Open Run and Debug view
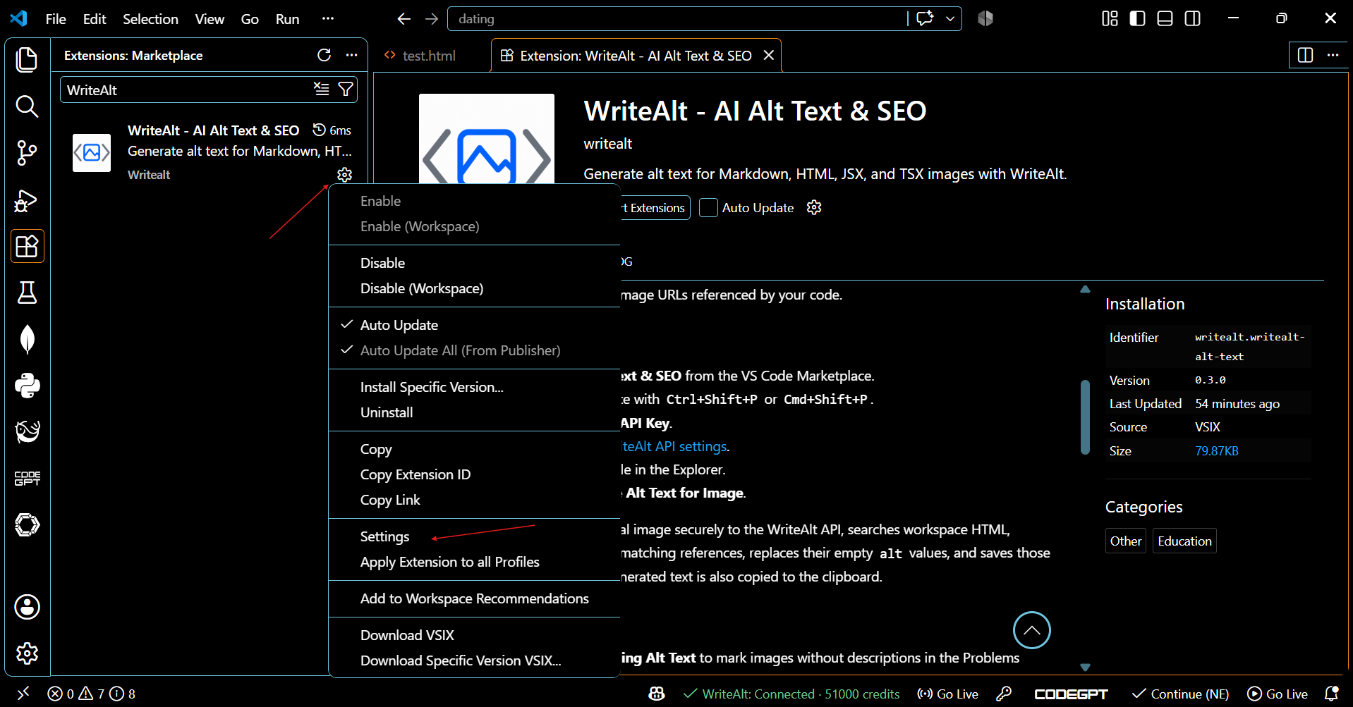The height and width of the screenshot is (707, 1353). click(27, 200)
